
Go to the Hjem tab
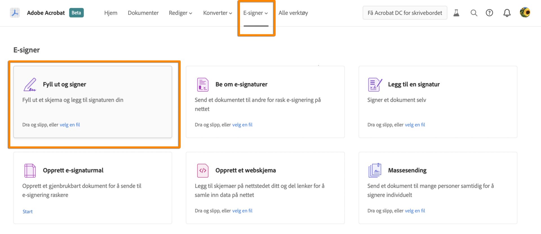click(x=111, y=13)
